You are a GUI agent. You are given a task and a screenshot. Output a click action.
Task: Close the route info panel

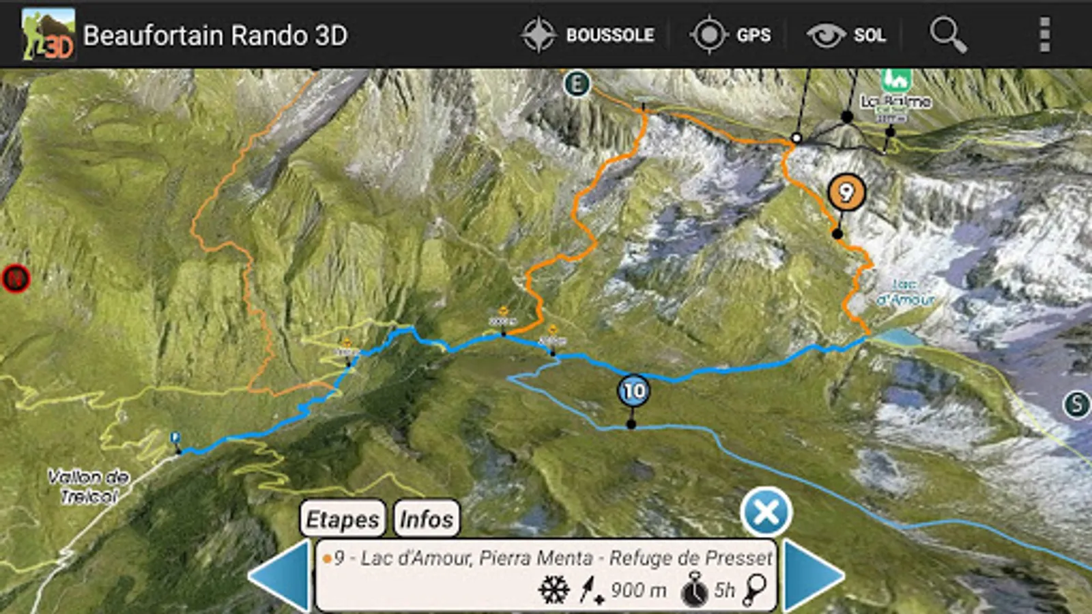click(x=766, y=512)
